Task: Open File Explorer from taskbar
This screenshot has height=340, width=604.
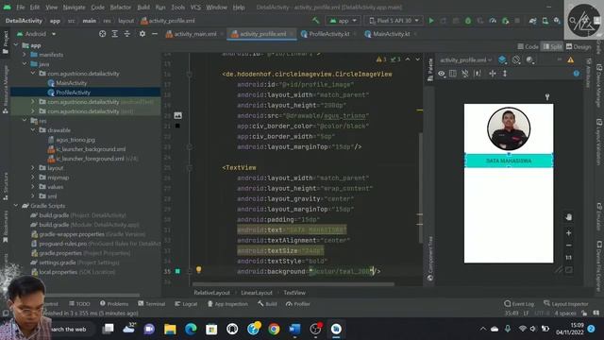Action: [x=170, y=329]
